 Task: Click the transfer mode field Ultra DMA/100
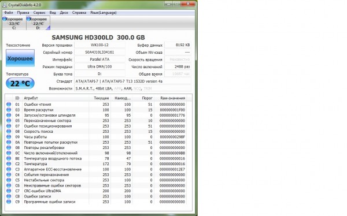pos(99,66)
